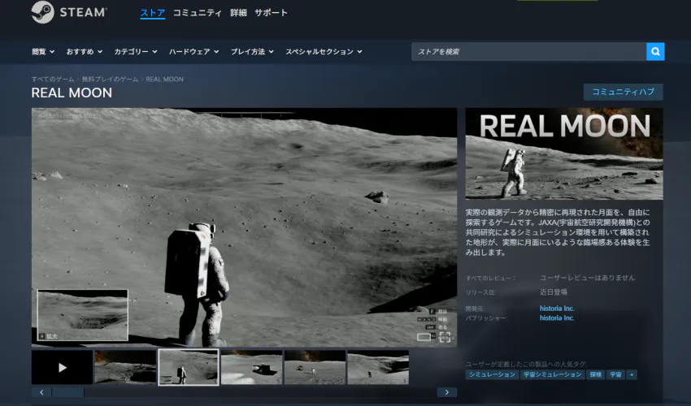Open the サポート top menu item
The width and height of the screenshot is (691, 406).
click(271, 13)
